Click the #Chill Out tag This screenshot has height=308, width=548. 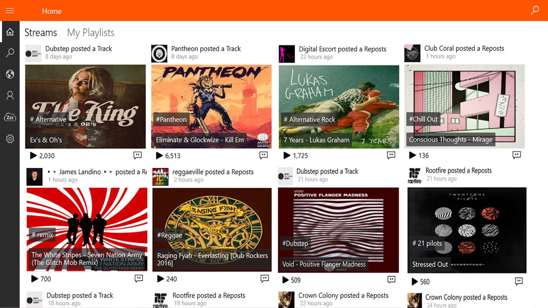(x=423, y=119)
